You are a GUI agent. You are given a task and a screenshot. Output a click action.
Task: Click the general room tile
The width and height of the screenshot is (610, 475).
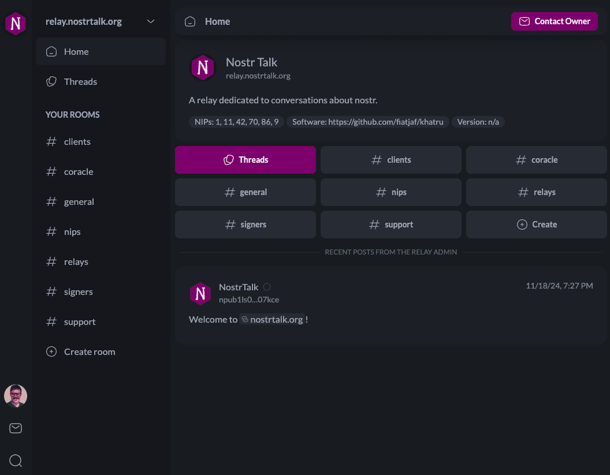(246, 192)
